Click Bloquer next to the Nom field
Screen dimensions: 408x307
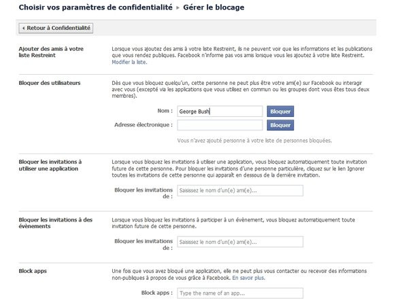(x=280, y=111)
